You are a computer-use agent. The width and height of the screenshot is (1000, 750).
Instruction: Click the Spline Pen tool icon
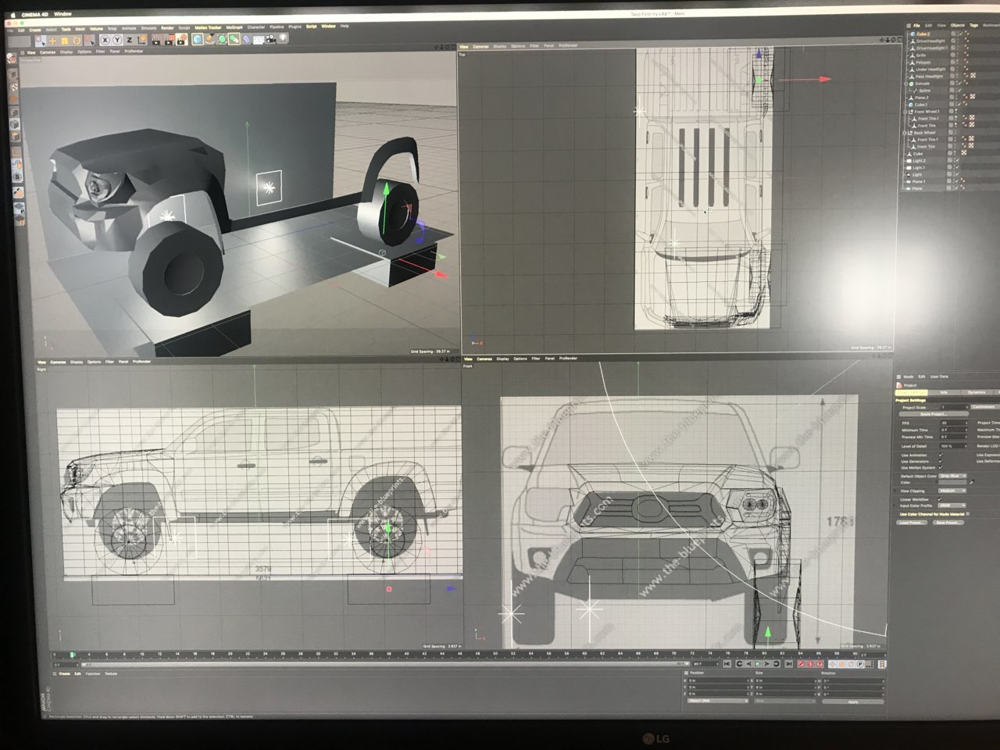click(210, 39)
